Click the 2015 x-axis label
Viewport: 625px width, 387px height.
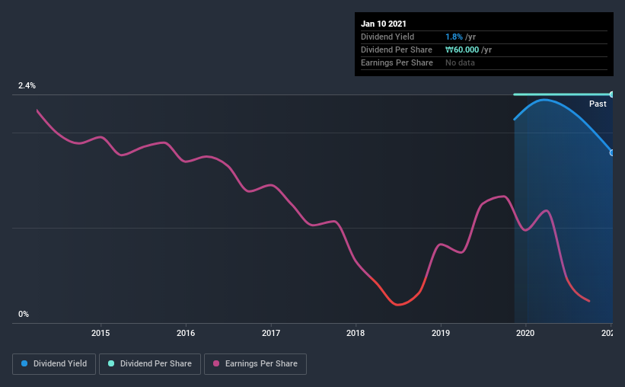[100, 333]
